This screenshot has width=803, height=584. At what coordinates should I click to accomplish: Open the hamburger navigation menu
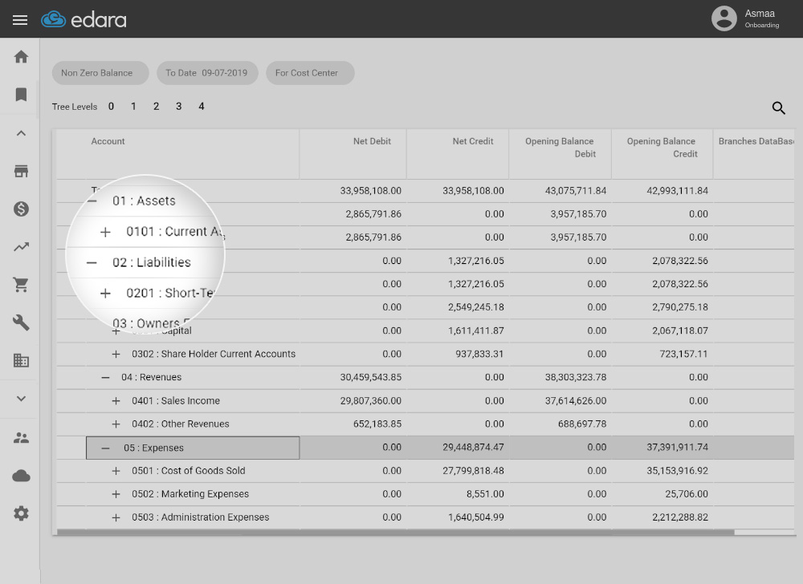[x=20, y=20]
